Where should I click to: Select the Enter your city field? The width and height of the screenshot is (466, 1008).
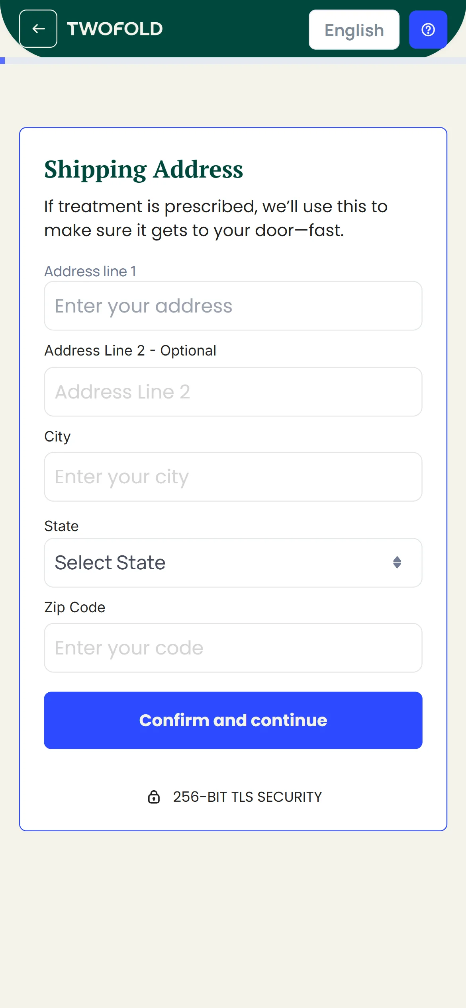coord(233,477)
